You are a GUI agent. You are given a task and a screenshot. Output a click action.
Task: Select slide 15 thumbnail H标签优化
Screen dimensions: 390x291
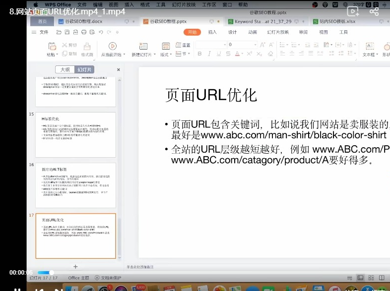pyautogui.click(x=75, y=135)
